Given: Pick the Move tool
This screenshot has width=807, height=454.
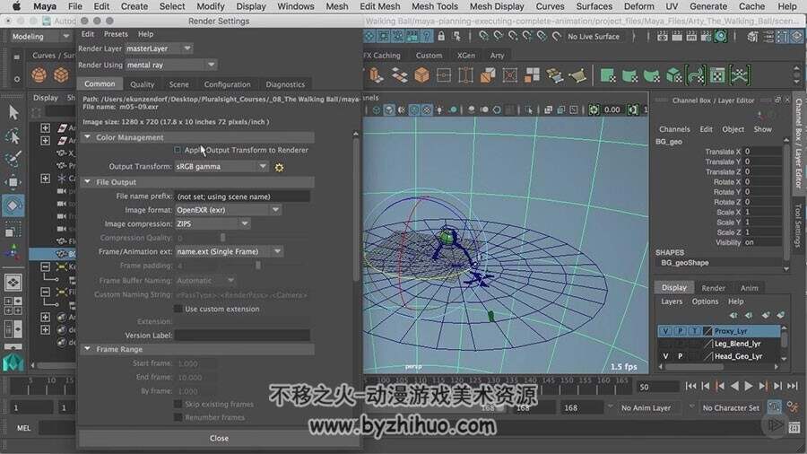Looking at the screenshot, I should click(x=13, y=182).
